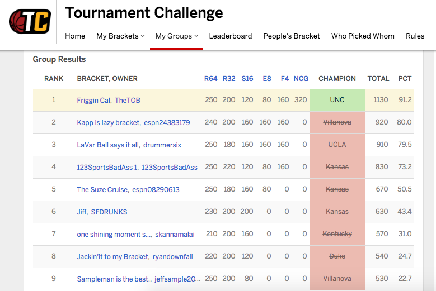Open the My Groups dropdown menu
Image resolution: width=436 pixels, height=291 pixels.
coord(176,36)
